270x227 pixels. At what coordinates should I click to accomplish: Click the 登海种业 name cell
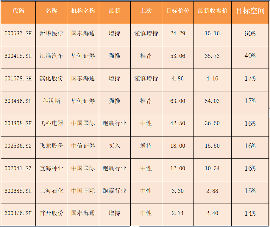[51, 168]
